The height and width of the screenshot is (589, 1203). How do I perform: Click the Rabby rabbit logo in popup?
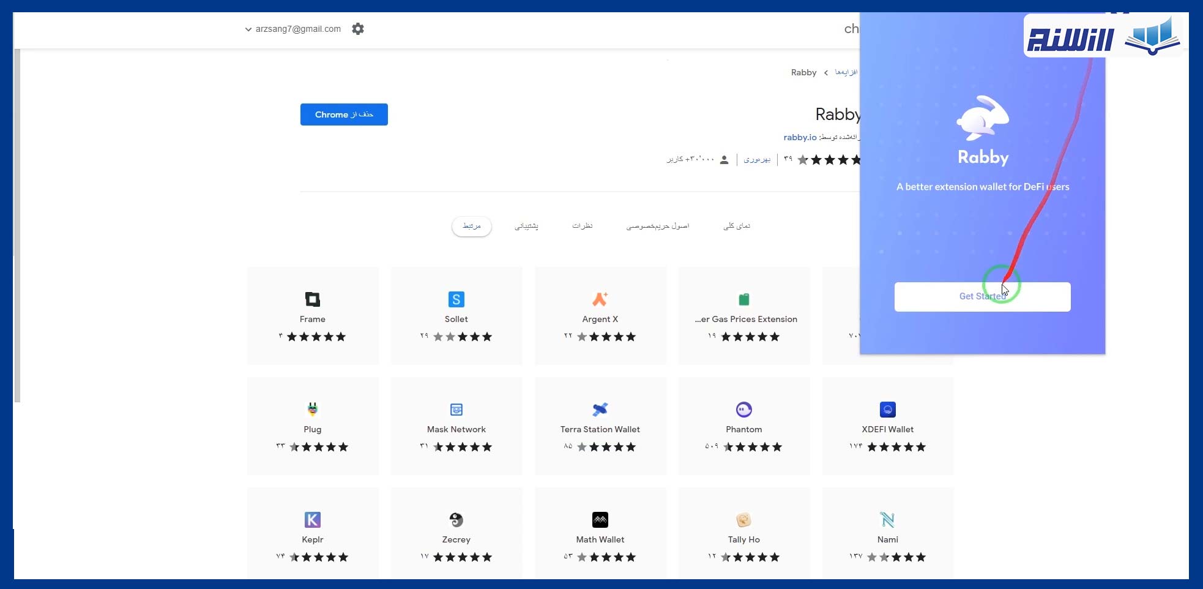[x=983, y=118]
